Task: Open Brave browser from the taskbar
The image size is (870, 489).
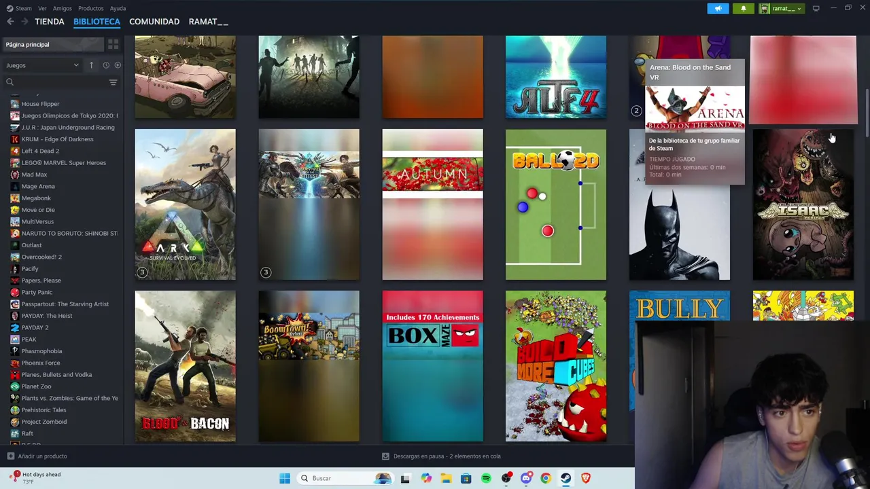Action: click(586, 478)
